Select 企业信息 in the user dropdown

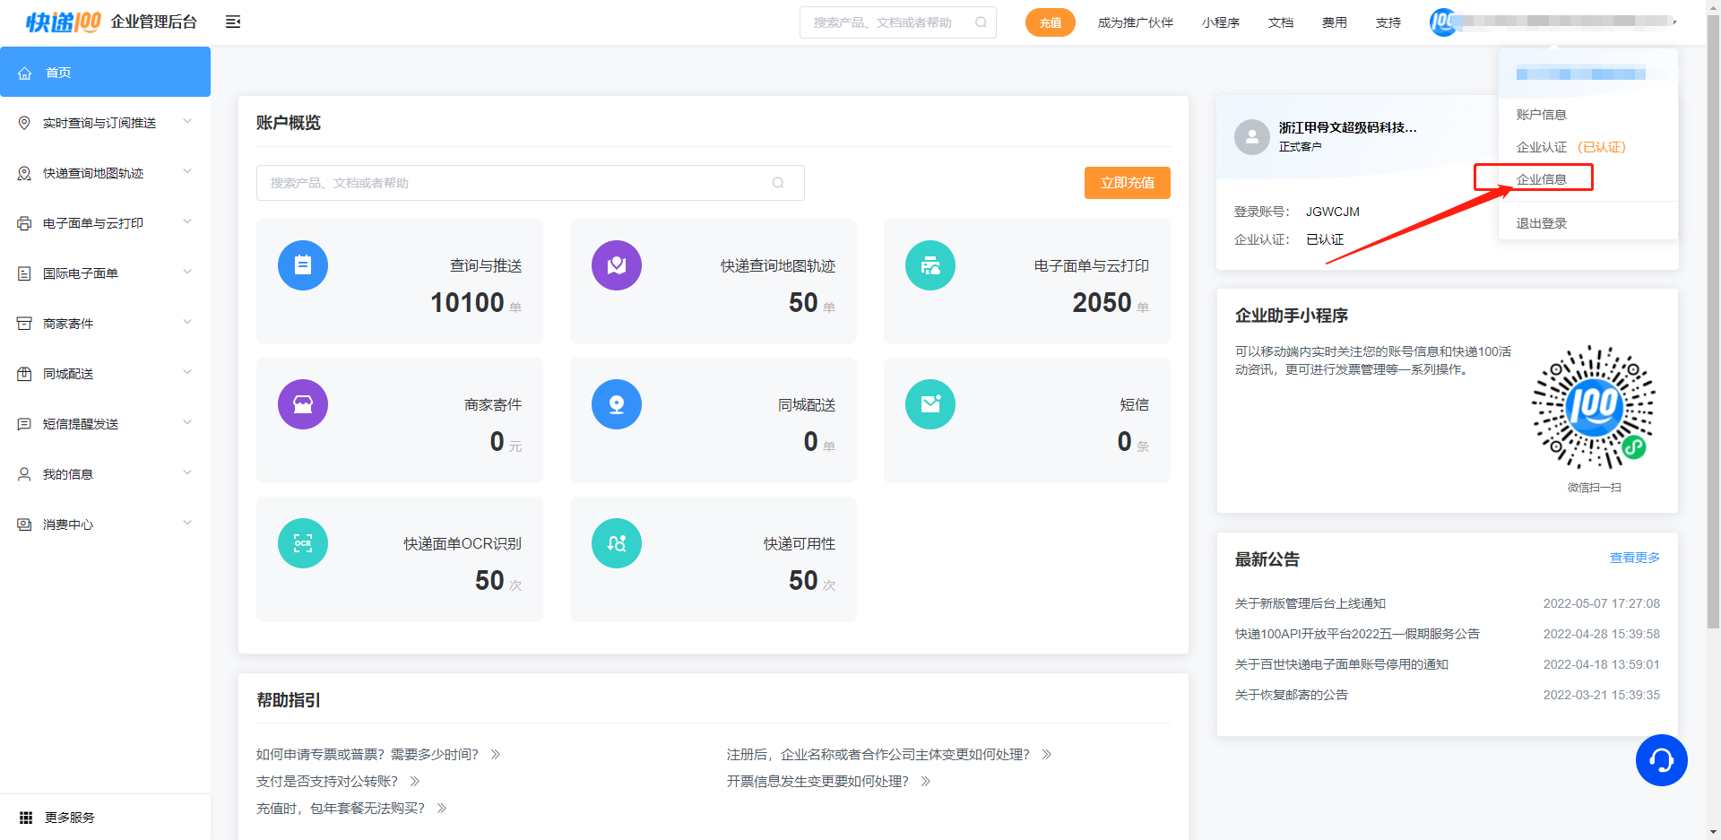1541,179
